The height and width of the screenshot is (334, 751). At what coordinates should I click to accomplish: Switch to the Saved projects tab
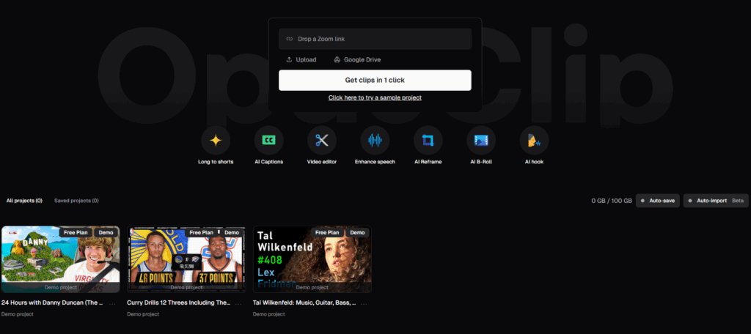(x=76, y=201)
